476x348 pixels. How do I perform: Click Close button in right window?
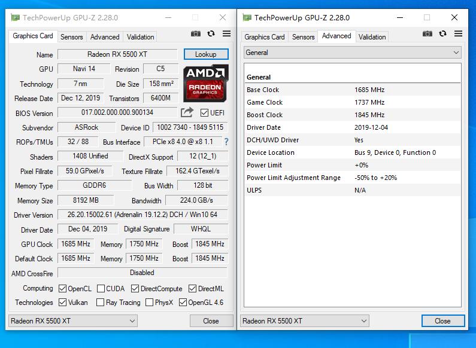pyautogui.click(x=442, y=320)
